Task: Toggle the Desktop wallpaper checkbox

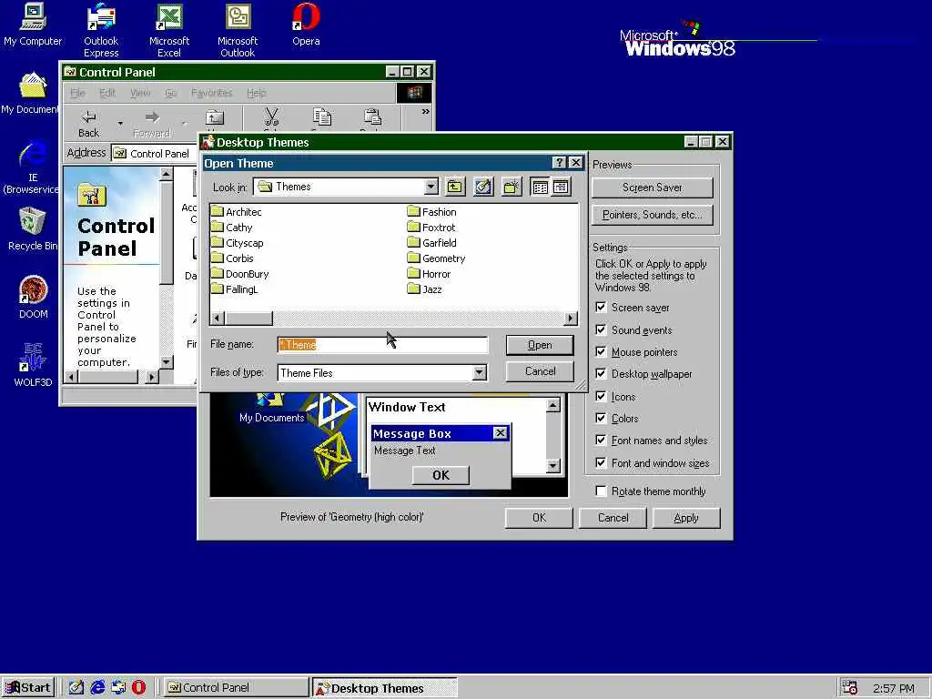Action: (601, 374)
